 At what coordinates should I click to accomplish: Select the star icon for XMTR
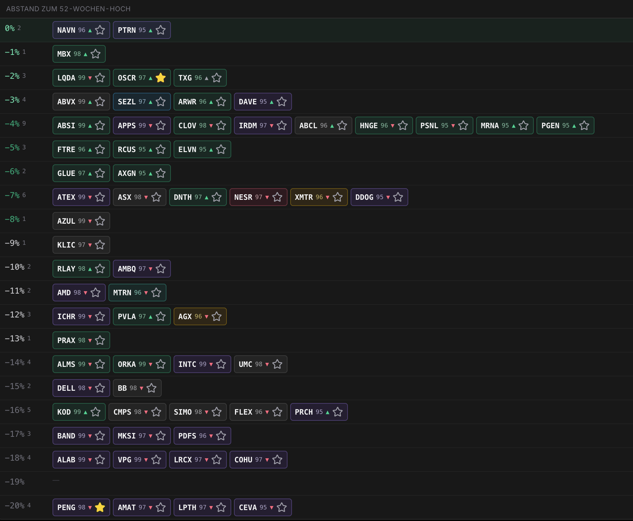tap(338, 197)
